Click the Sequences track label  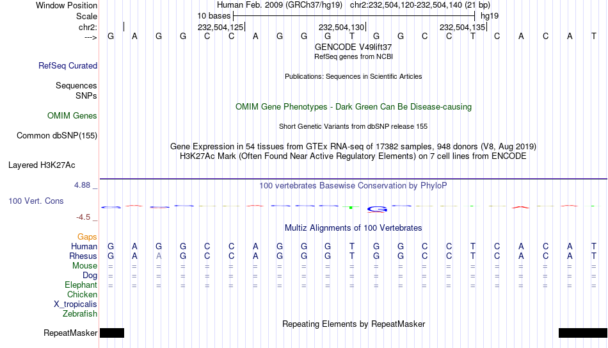click(x=76, y=85)
